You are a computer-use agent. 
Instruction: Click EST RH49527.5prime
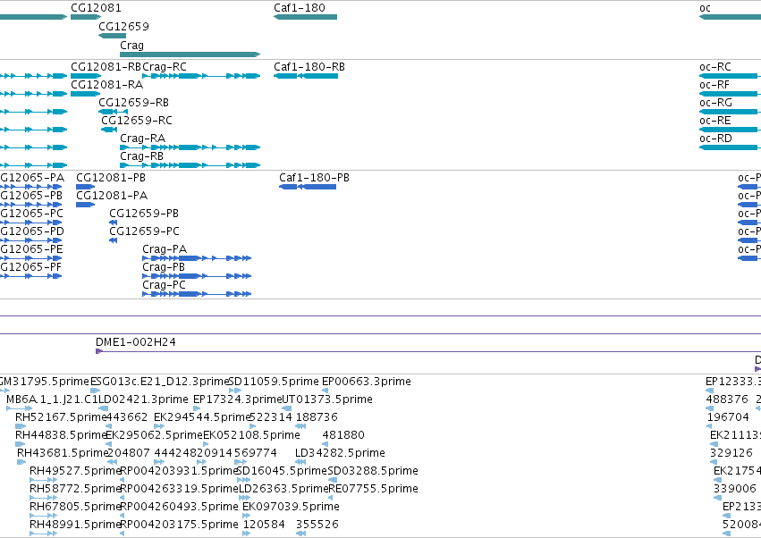pyautogui.click(x=43, y=480)
